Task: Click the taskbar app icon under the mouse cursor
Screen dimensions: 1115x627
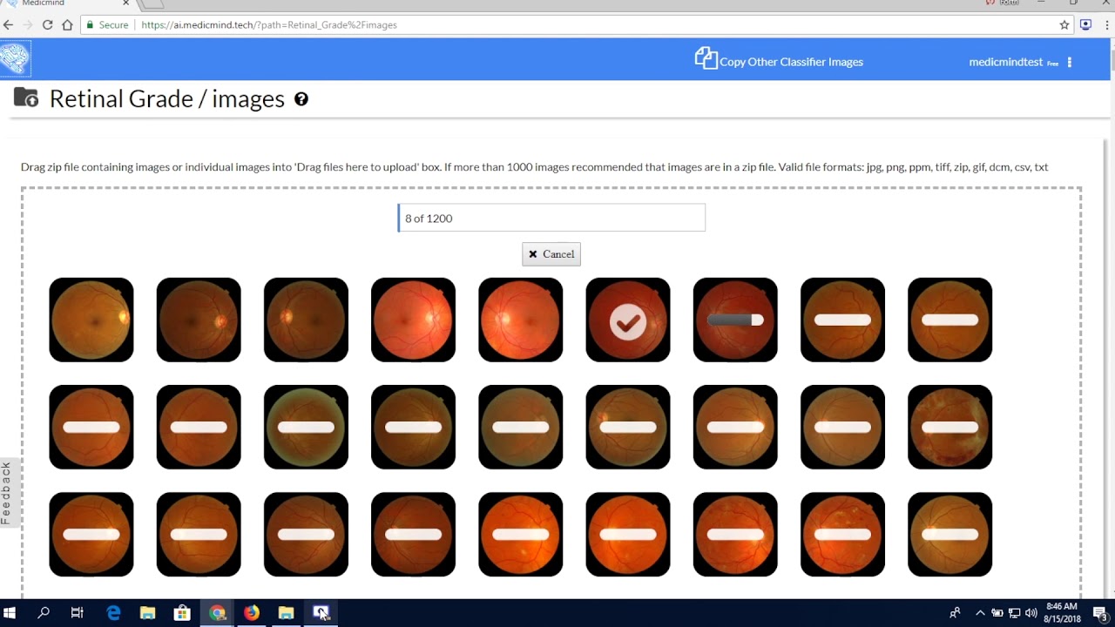Action: 321,613
